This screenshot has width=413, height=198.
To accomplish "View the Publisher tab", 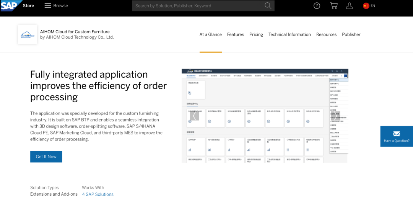I will click(351, 34).
